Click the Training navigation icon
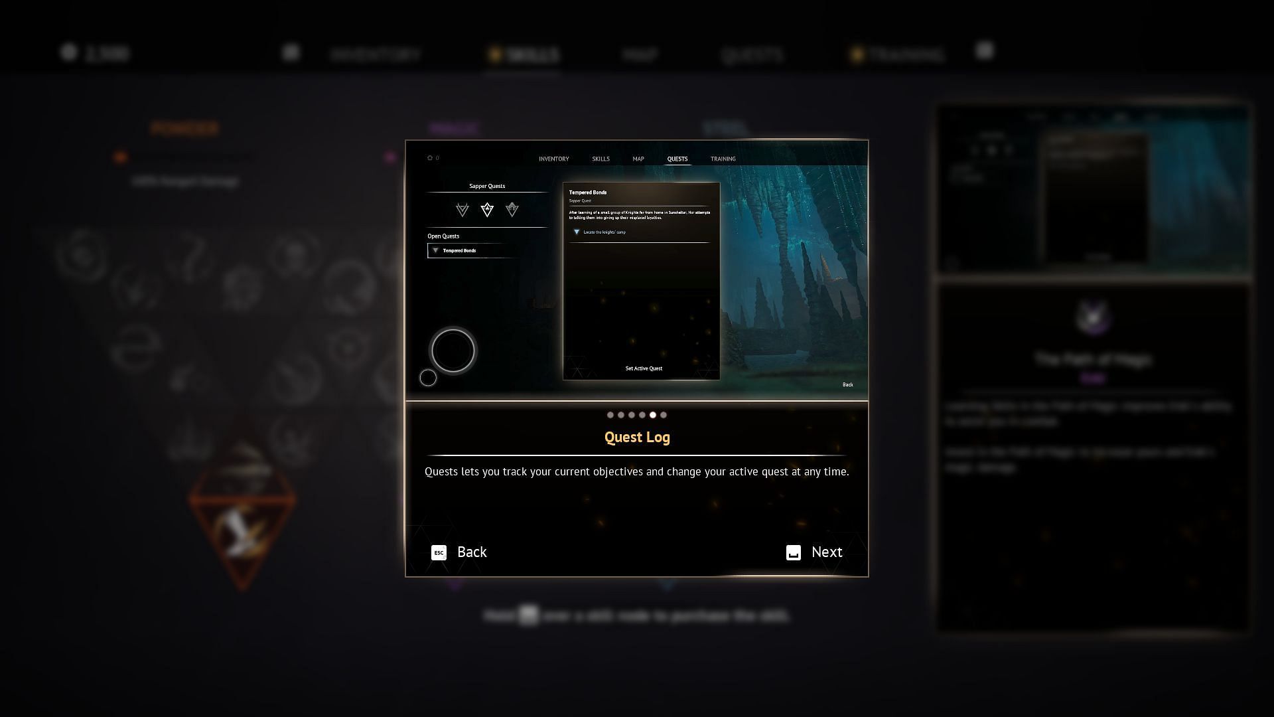The image size is (1274, 717). point(723,159)
